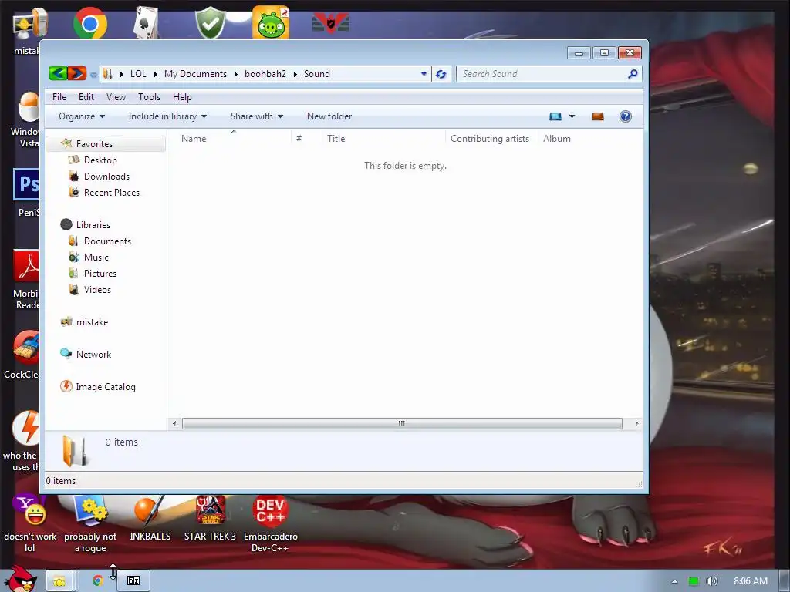Image resolution: width=790 pixels, height=592 pixels.
Task: Open view options dropdown arrow
Action: tap(572, 116)
